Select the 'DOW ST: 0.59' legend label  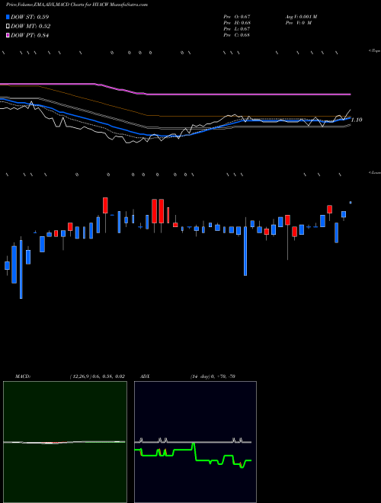click(30, 17)
